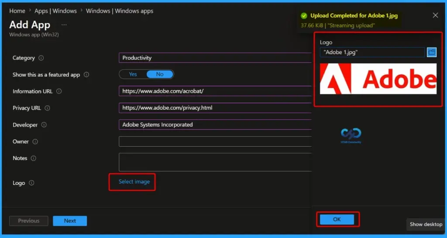Click Logo field info icon
Viewport: 447px width, 238px height.
coord(31,183)
